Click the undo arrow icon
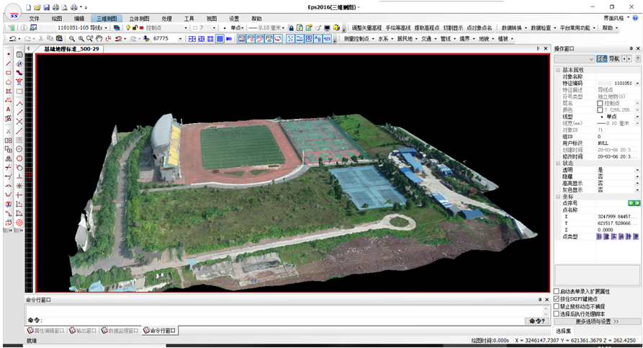Screen dimensions: 643x348 [13, 39]
